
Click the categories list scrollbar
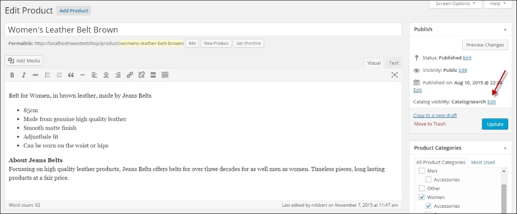(504, 198)
